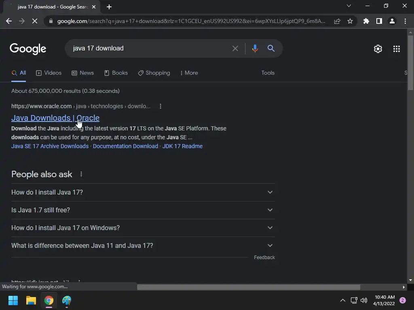Stop loading the page
The image size is (414, 310).
(x=35, y=21)
